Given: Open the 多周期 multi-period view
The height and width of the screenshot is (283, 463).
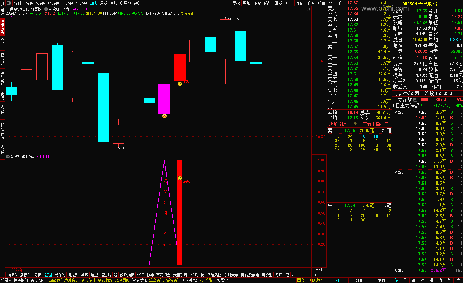Looking at the screenshot, I should pyautogui.click(x=125, y=3).
